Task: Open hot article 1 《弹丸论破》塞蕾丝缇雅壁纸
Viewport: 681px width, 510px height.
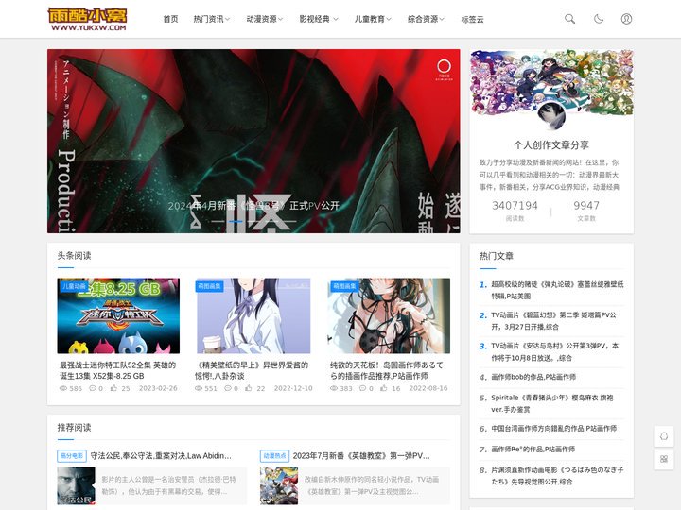Action: click(557, 290)
